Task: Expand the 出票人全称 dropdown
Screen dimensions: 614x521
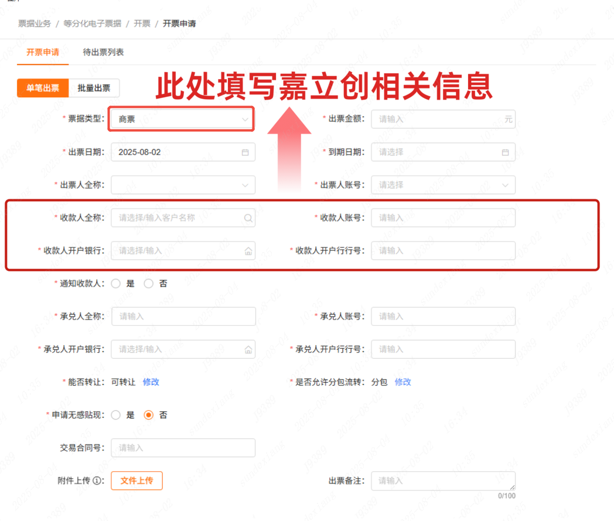Action: 183,185
